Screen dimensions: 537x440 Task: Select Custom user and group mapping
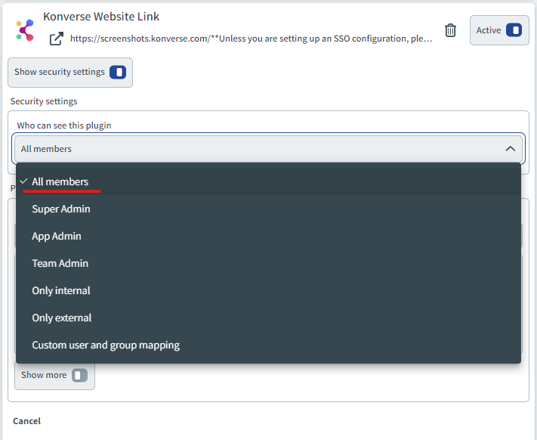coord(269,345)
